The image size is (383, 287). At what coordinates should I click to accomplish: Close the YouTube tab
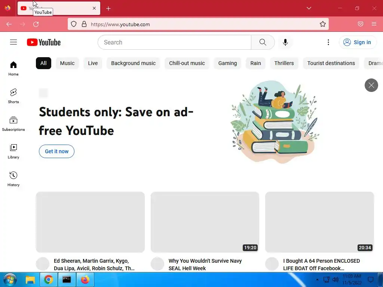(94, 8)
